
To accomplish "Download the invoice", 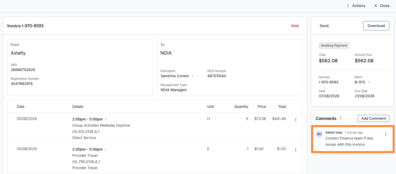I will pos(376,26).
